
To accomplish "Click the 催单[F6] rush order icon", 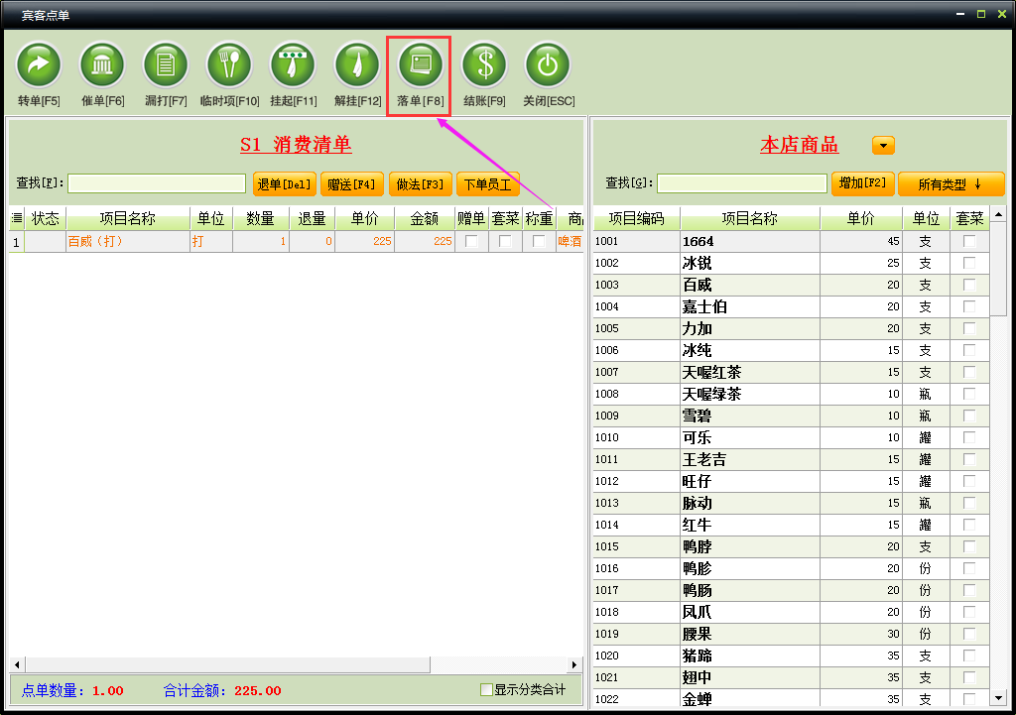I will point(102,64).
